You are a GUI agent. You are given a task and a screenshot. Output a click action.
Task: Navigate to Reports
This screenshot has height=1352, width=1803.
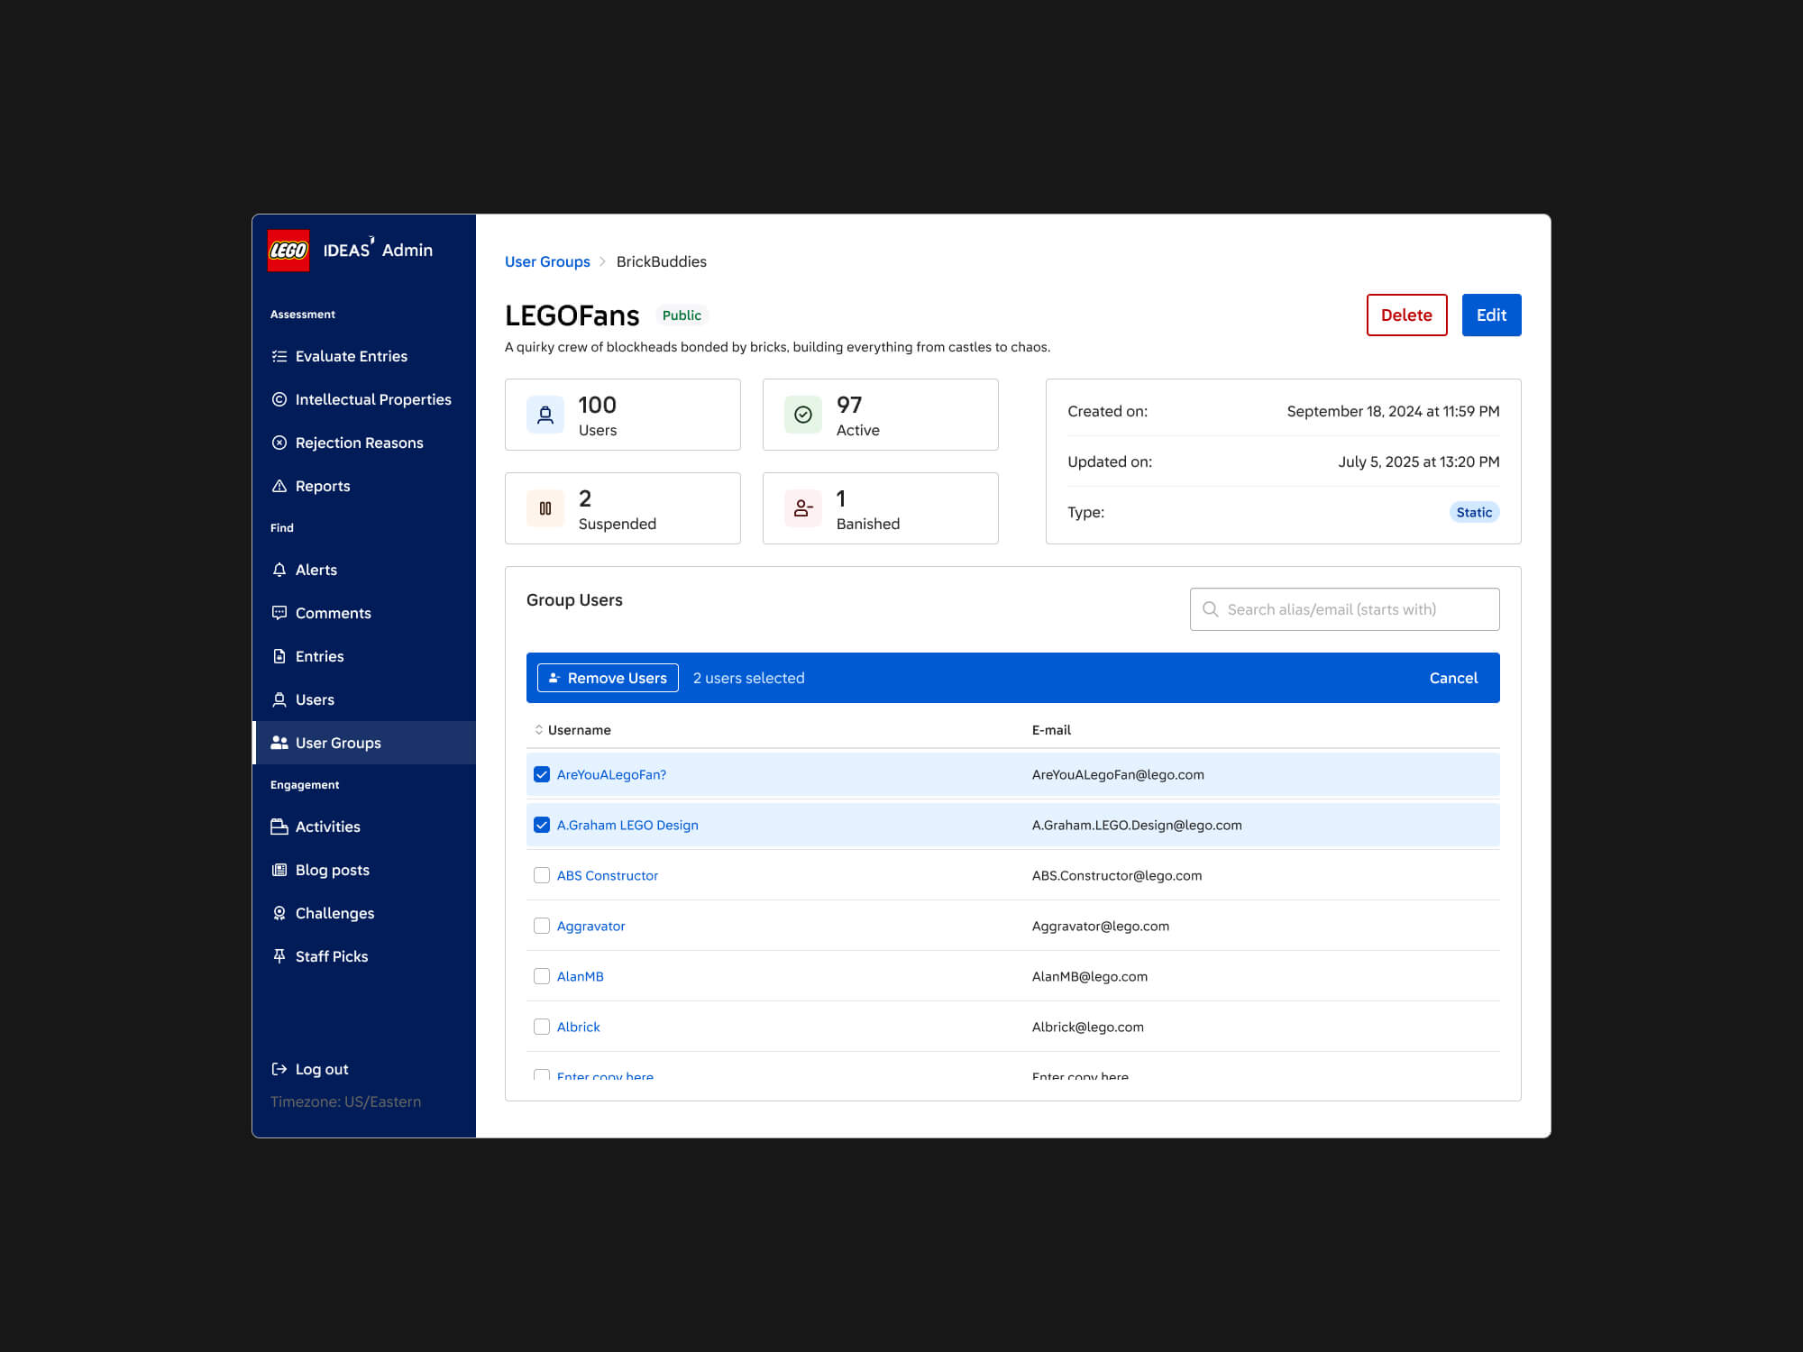[x=364, y=486]
